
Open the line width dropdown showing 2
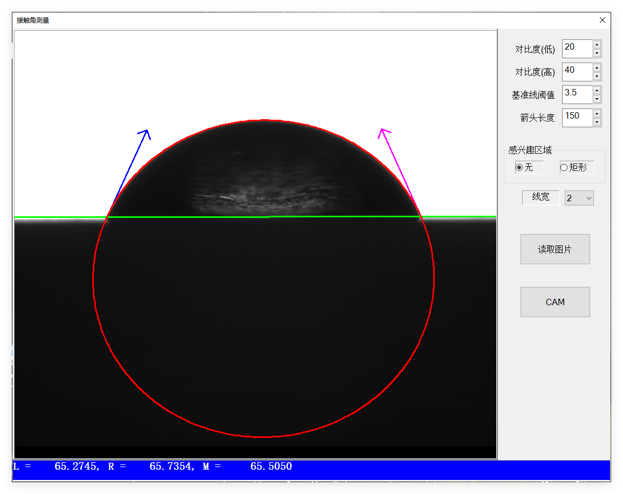[579, 198]
